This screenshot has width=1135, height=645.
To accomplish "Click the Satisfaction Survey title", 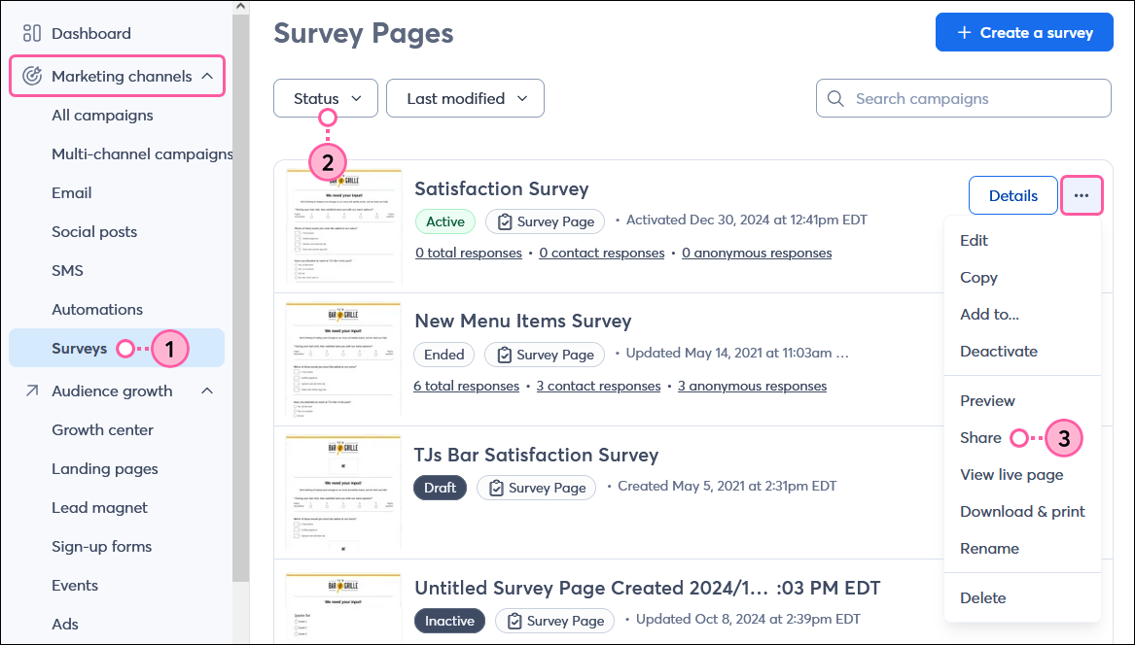I will [502, 188].
